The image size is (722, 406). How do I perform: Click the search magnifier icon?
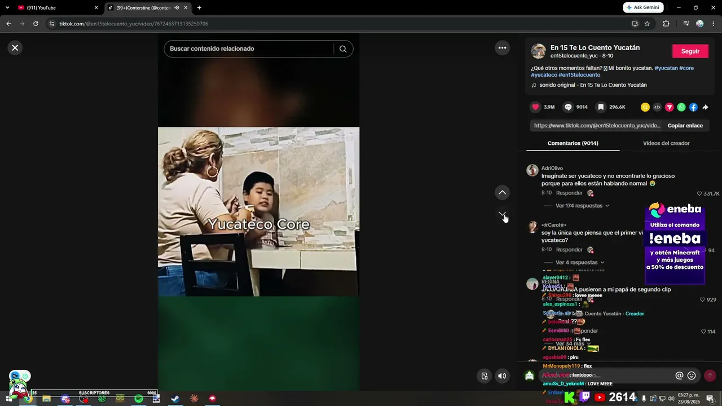pos(343,48)
